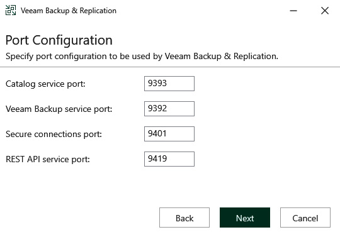Click the REST API service port field
340x237 pixels.
(x=169, y=159)
